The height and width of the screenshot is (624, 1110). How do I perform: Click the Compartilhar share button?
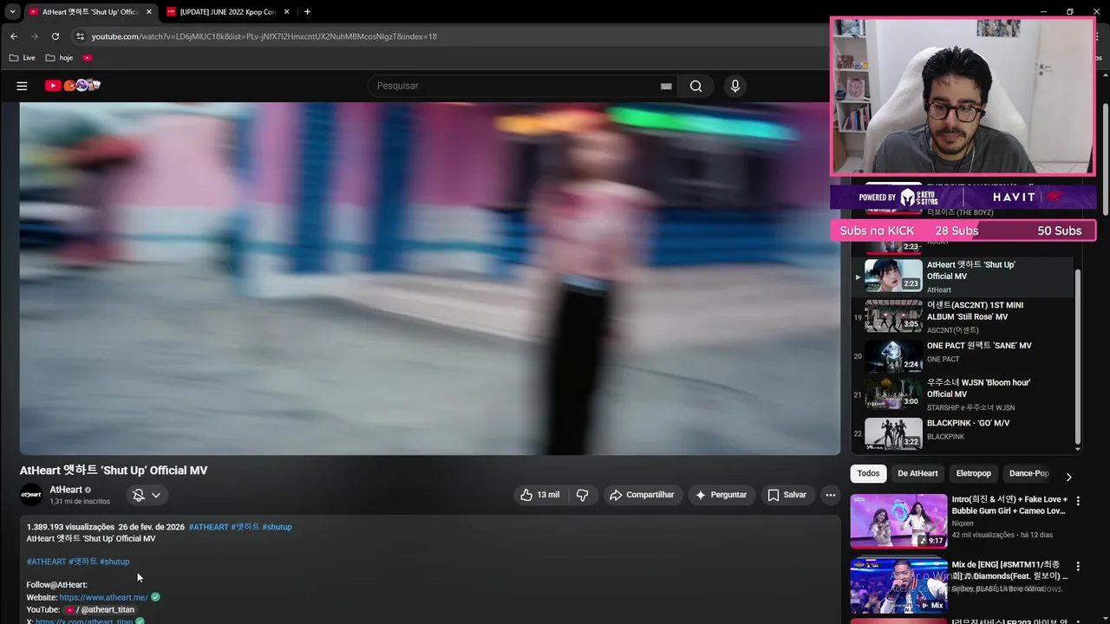click(x=642, y=495)
